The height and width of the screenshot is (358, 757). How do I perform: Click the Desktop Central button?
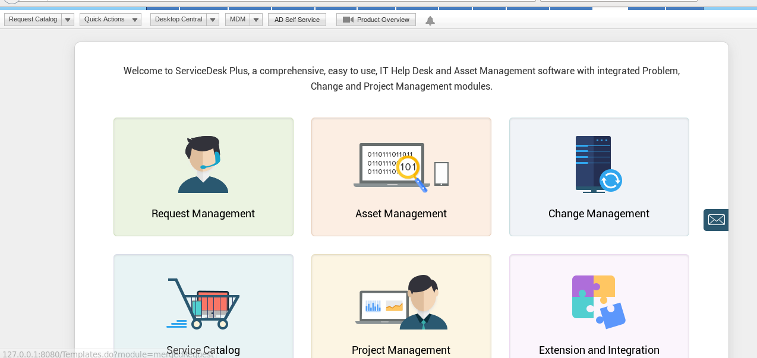[178, 20]
